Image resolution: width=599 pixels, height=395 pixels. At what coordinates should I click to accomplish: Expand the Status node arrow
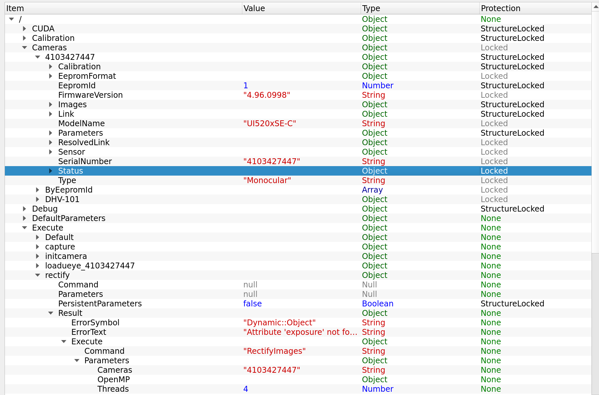[51, 171]
